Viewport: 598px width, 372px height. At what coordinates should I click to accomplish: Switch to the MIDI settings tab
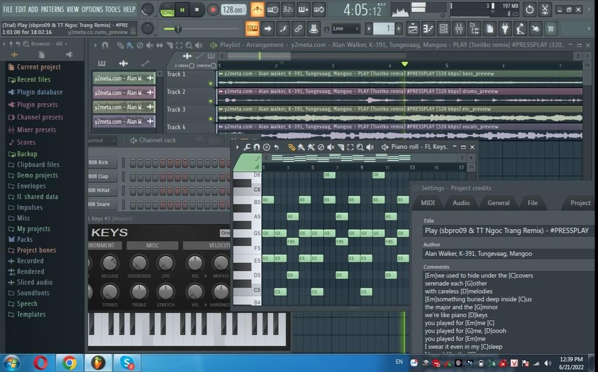point(427,203)
